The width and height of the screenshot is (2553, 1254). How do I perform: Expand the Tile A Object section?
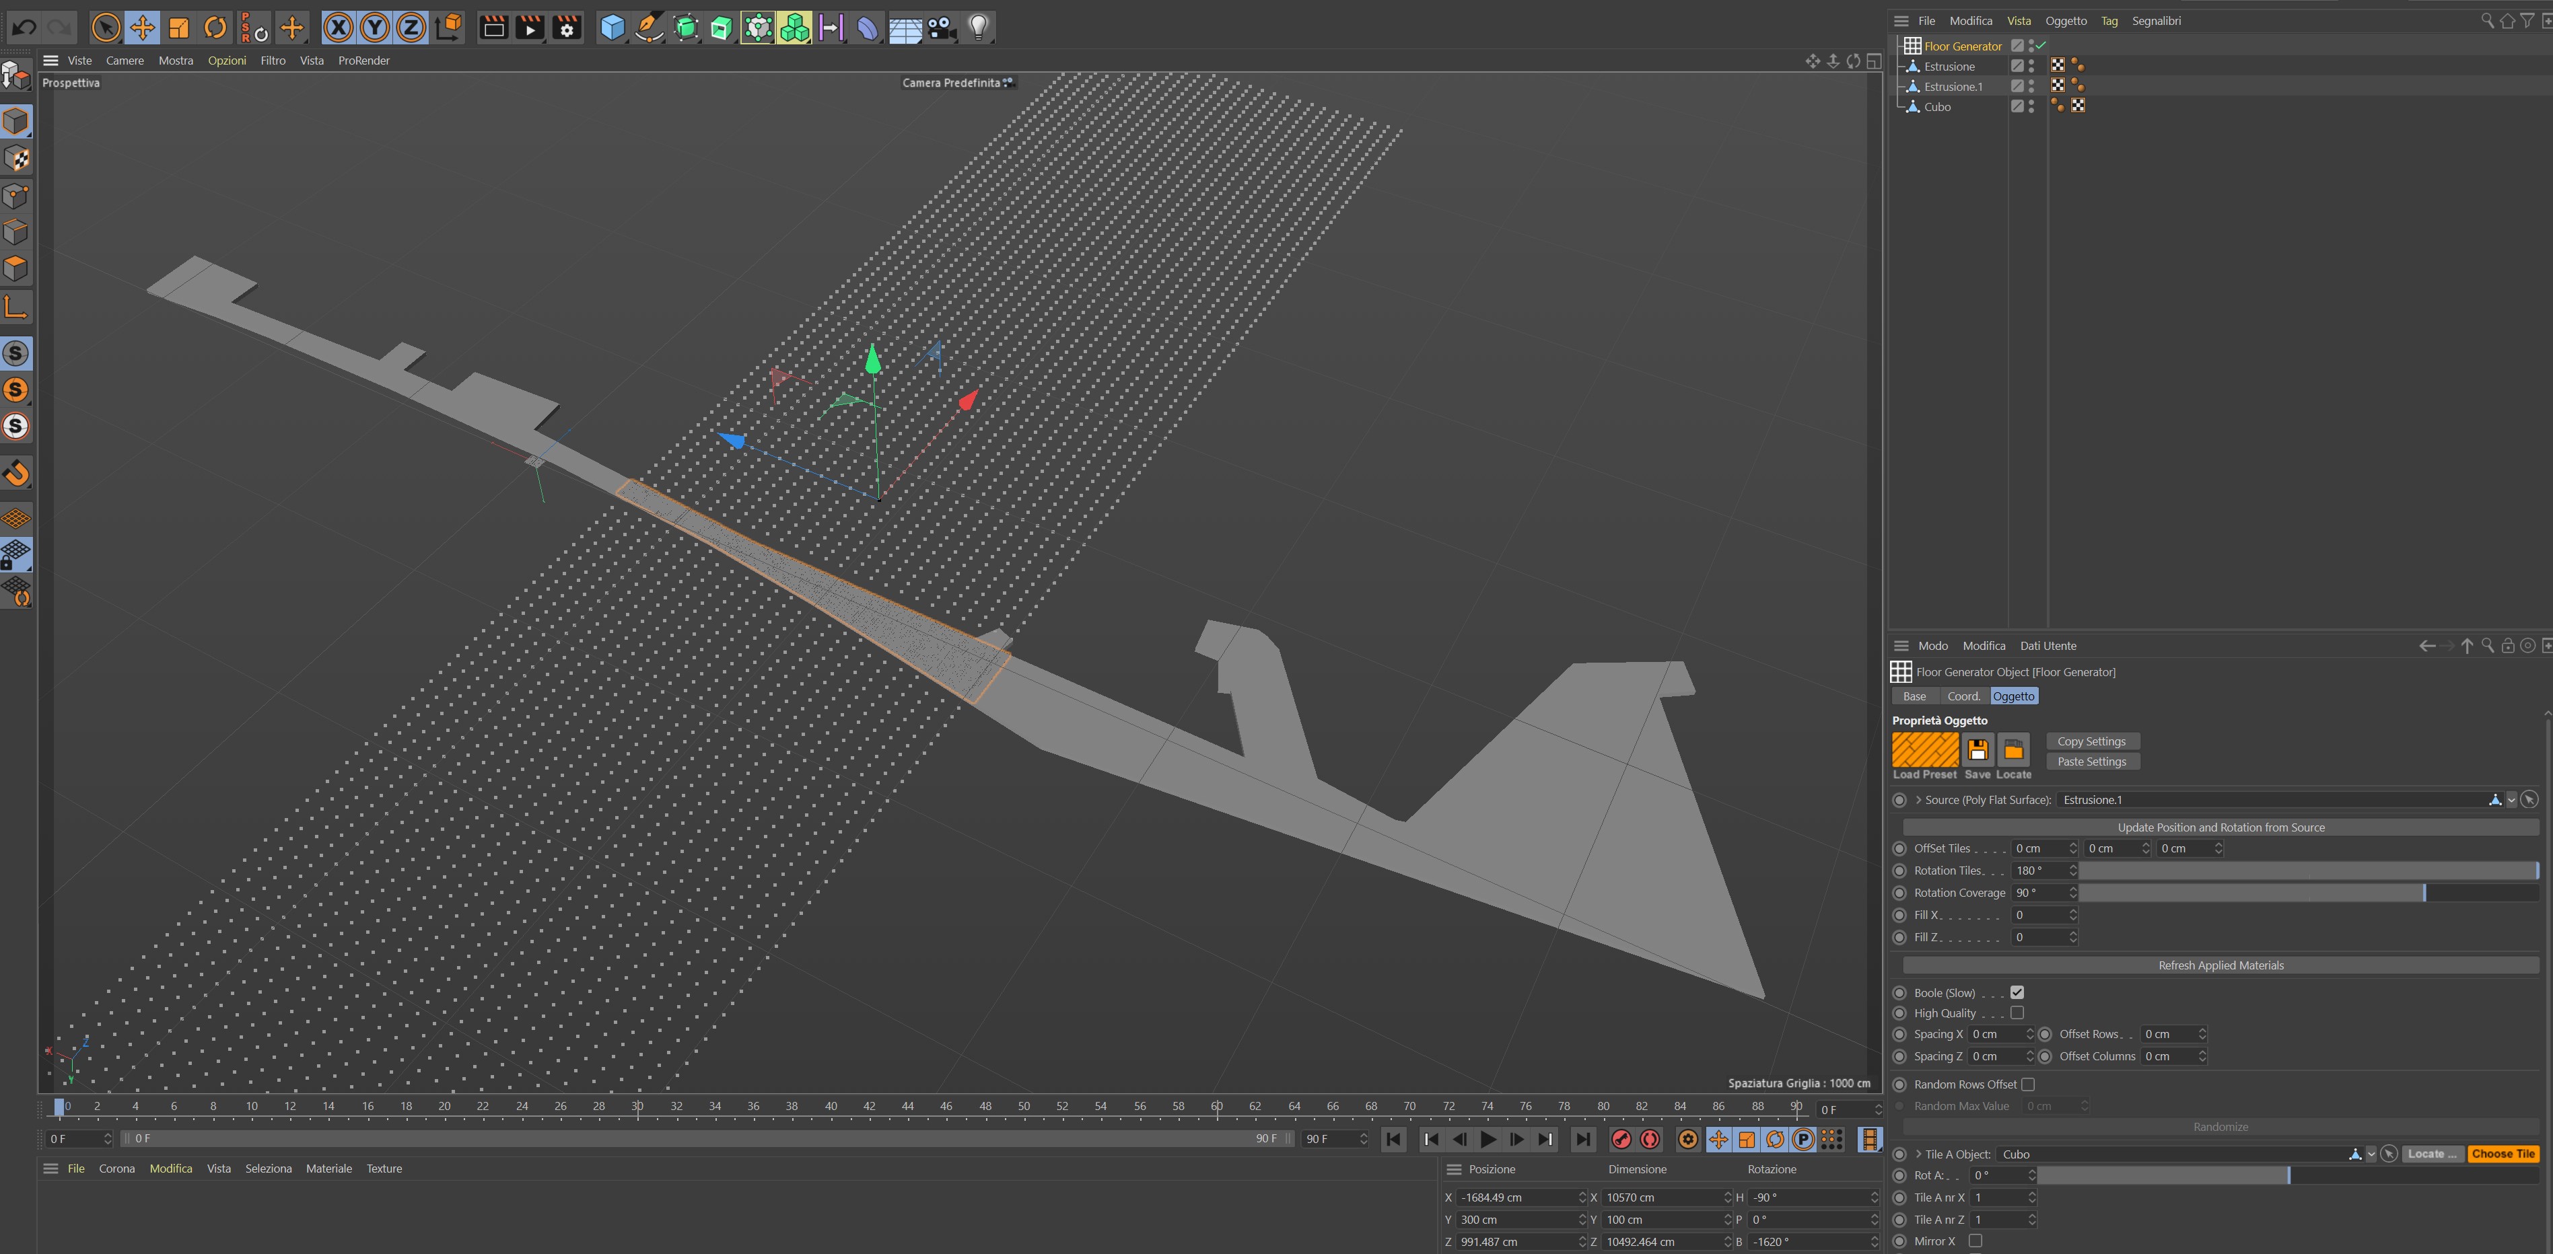[1919, 1154]
